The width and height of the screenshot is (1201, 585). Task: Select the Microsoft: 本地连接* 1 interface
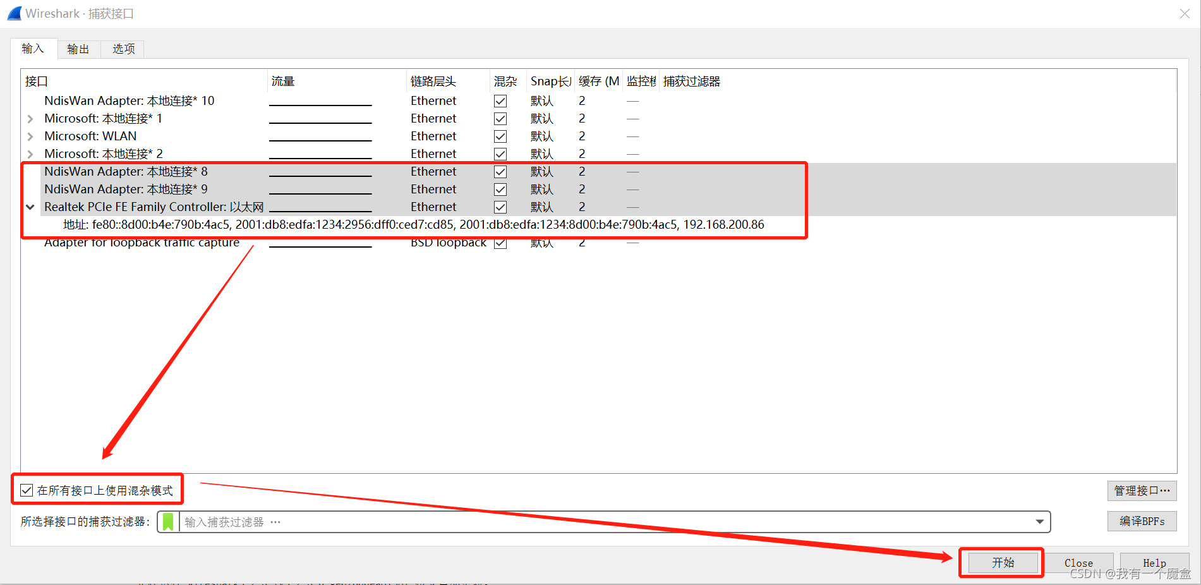coord(103,119)
